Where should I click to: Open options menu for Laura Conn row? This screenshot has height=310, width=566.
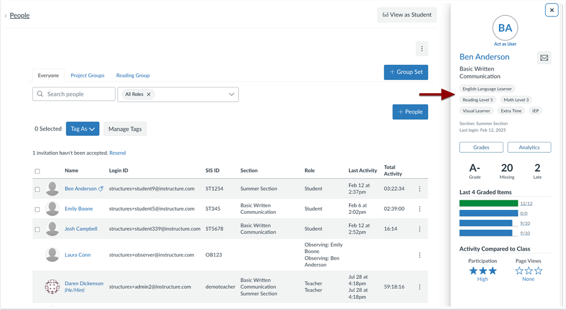pyautogui.click(x=419, y=255)
